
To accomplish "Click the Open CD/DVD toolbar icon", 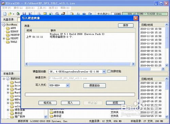I will coord(18,14).
